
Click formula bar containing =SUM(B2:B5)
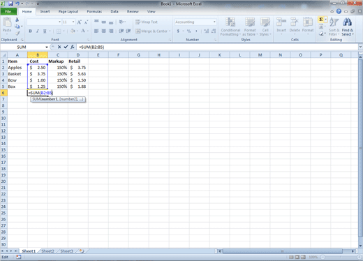[x=218, y=47]
